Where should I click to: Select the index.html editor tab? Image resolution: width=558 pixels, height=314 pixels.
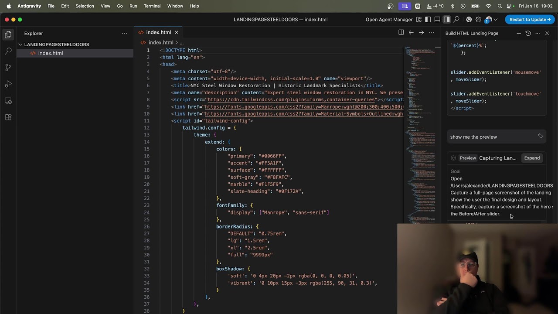(158, 32)
